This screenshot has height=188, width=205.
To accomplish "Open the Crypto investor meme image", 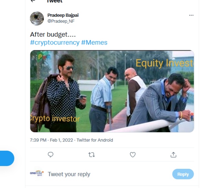I will 112,91.
